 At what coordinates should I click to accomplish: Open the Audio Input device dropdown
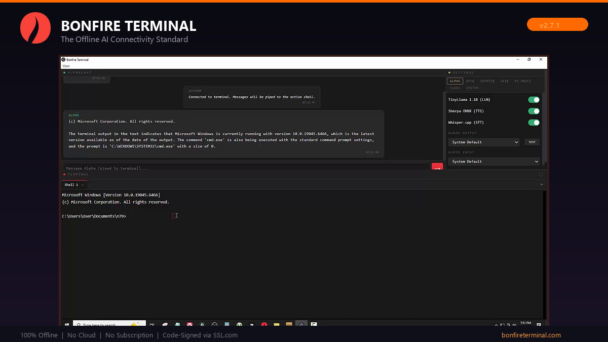[x=494, y=161]
